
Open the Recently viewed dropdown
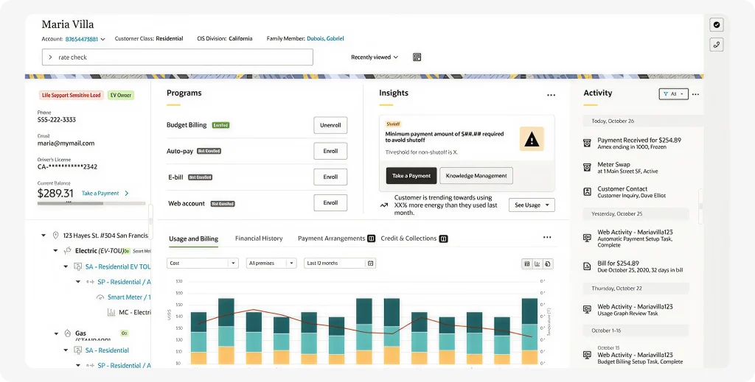[x=375, y=57]
